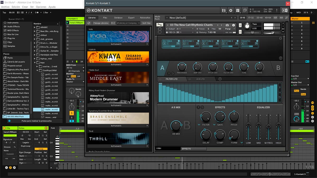Toggle the A B LFO power button

(x=189, y=79)
